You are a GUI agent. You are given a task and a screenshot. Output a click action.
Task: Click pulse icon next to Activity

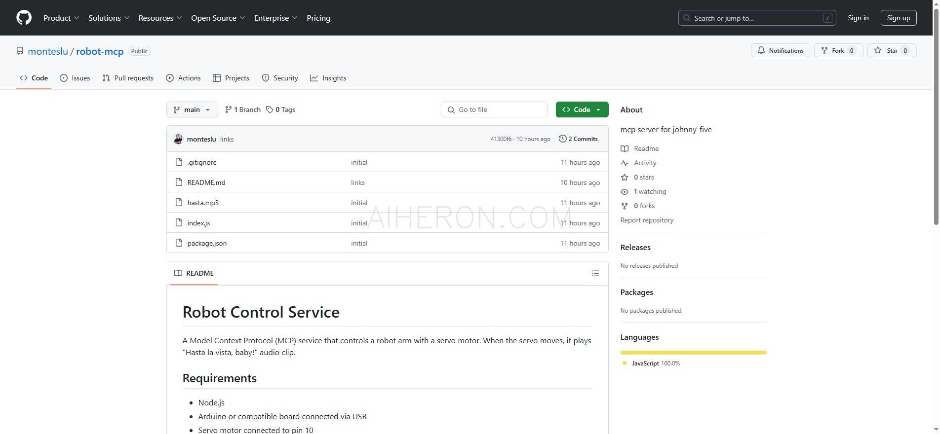pos(625,163)
